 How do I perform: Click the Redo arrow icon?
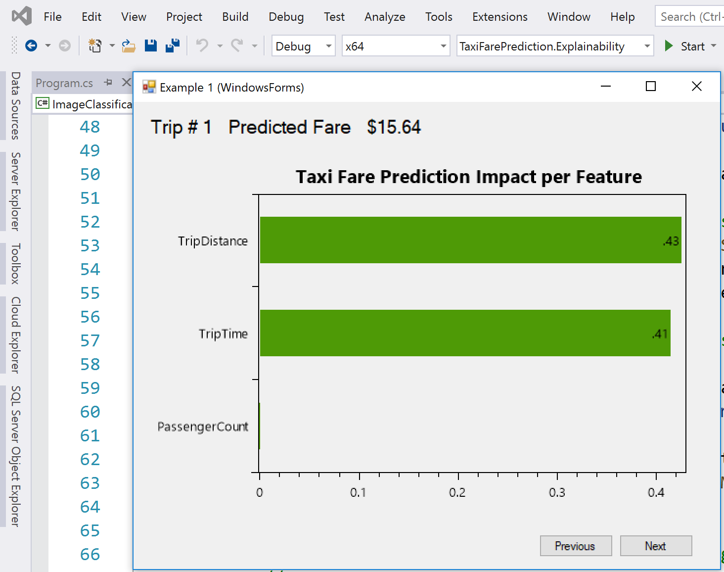[237, 46]
